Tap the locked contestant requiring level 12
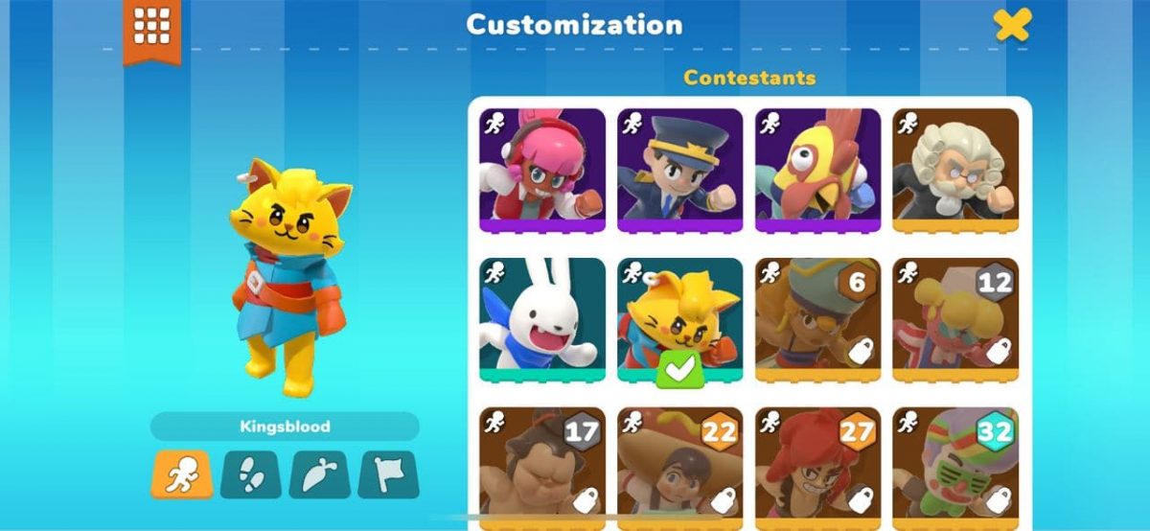 point(956,320)
